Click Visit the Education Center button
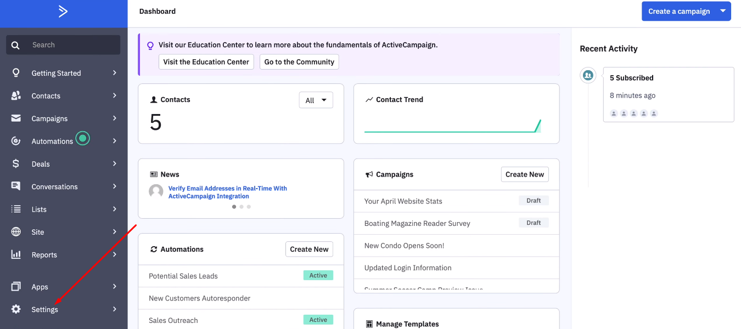The height and width of the screenshot is (329, 741). (206, 62)
